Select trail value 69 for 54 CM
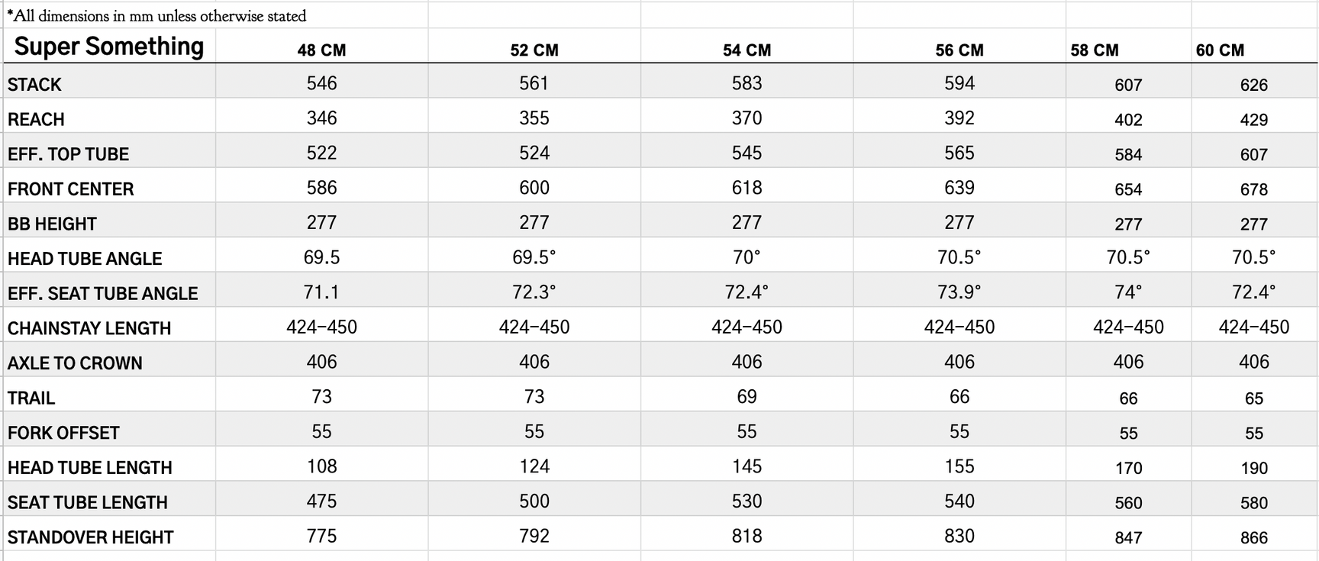1319x561 pixels. click(x=747, y=397)
